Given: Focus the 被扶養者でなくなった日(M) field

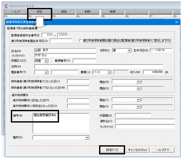Looking at the screenshot, I should (78, 88).
